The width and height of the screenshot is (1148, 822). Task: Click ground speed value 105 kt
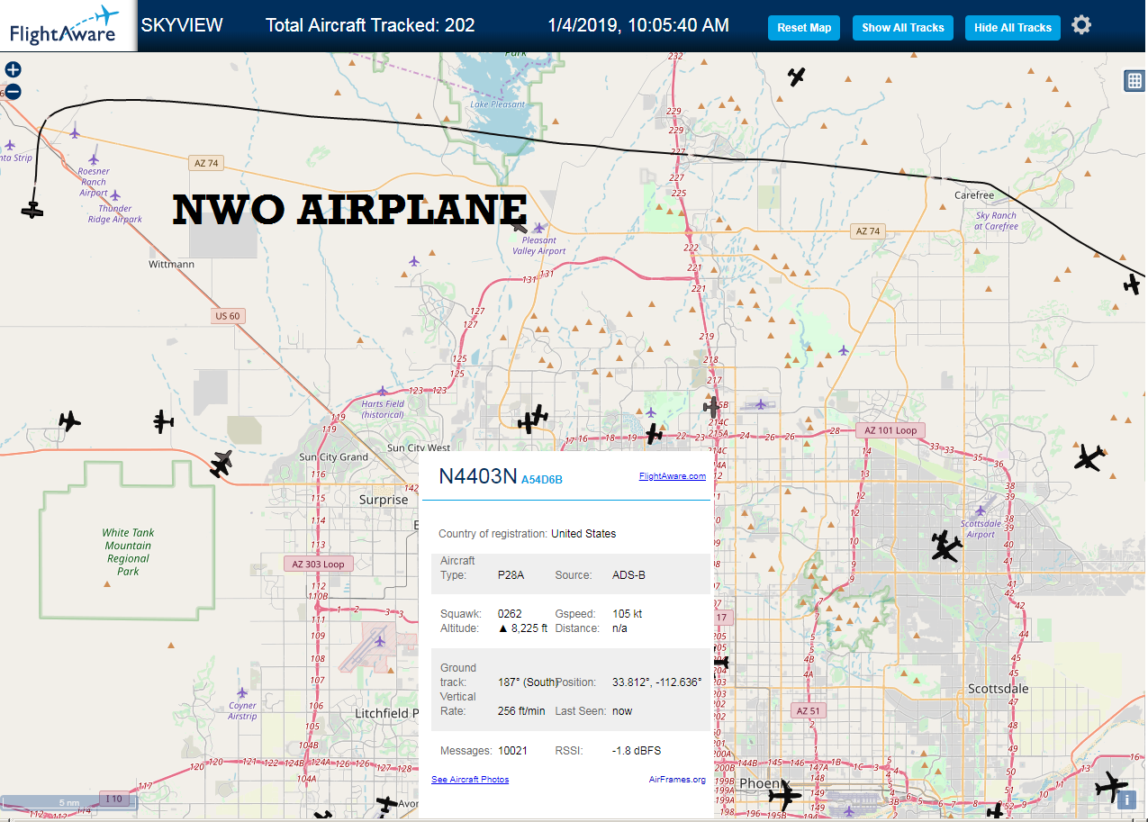pyautogui.click(x=628, y=614)
